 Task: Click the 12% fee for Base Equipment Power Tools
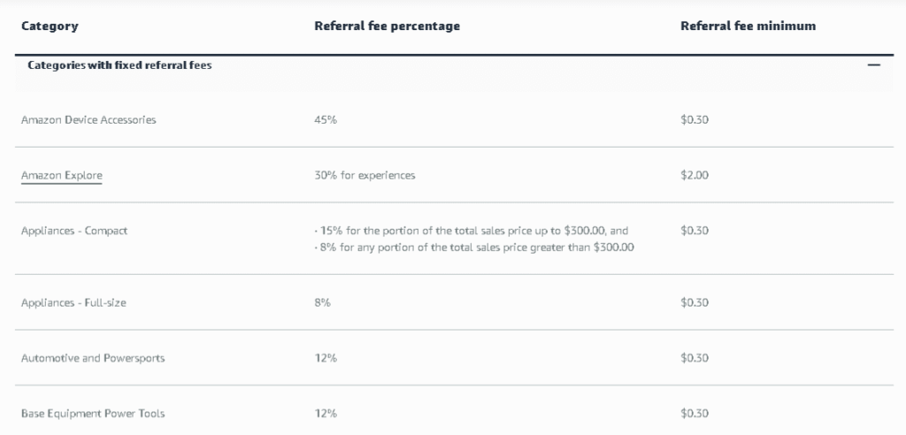point(326,414)
